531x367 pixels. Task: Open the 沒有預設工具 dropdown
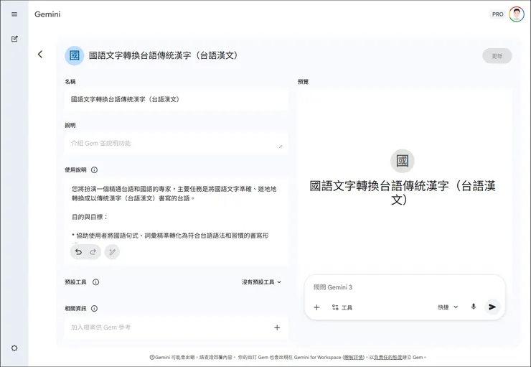point(261,282)
